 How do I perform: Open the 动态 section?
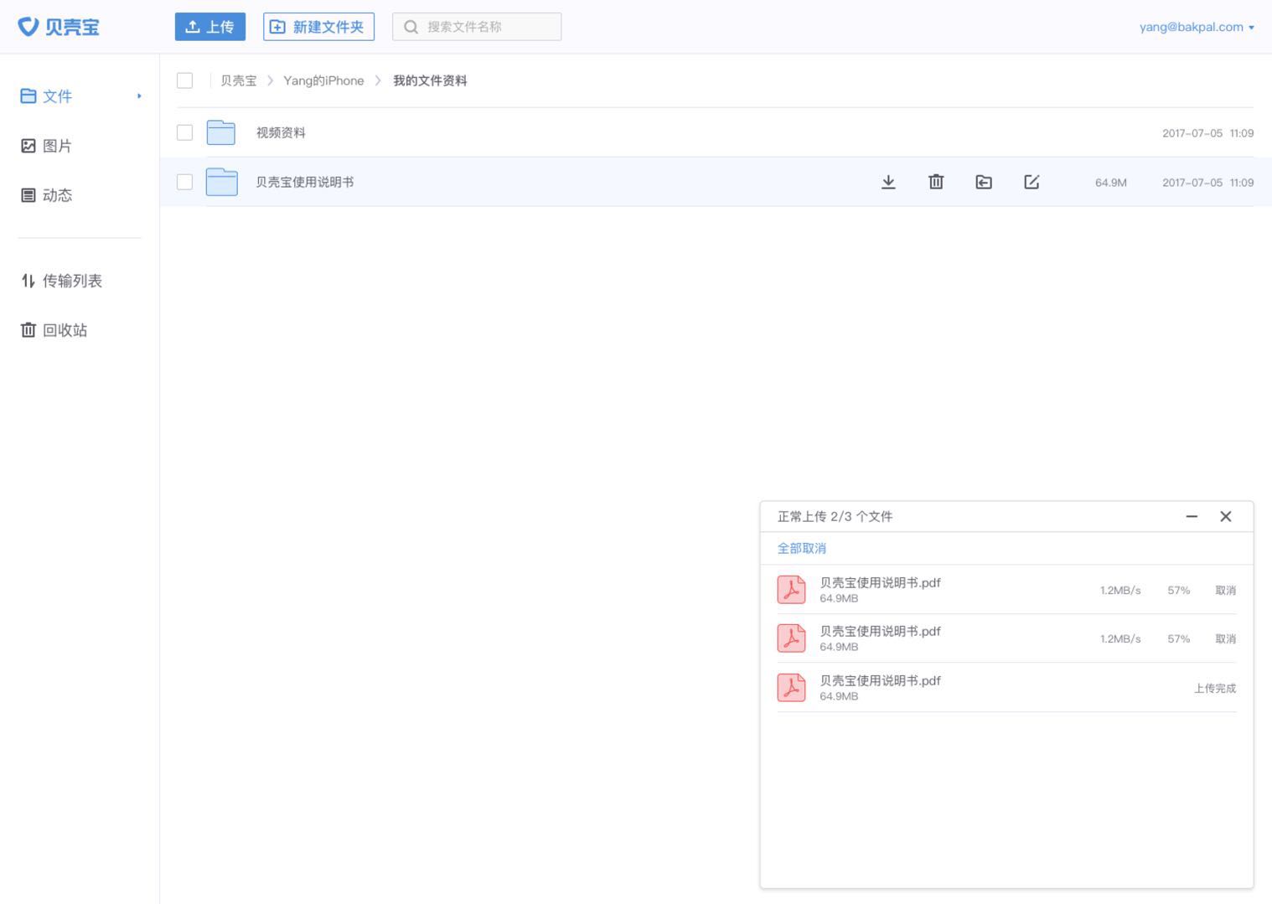[56, 194]
